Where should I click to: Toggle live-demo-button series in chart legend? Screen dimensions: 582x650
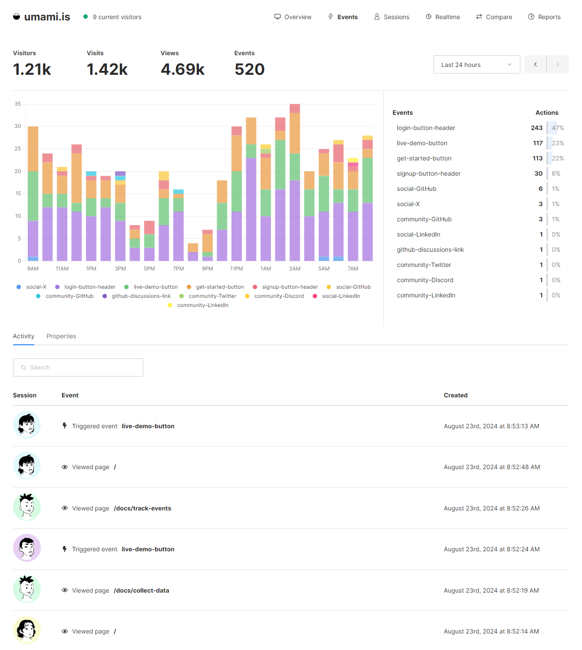pyautogui.click(x=155, y=287)
